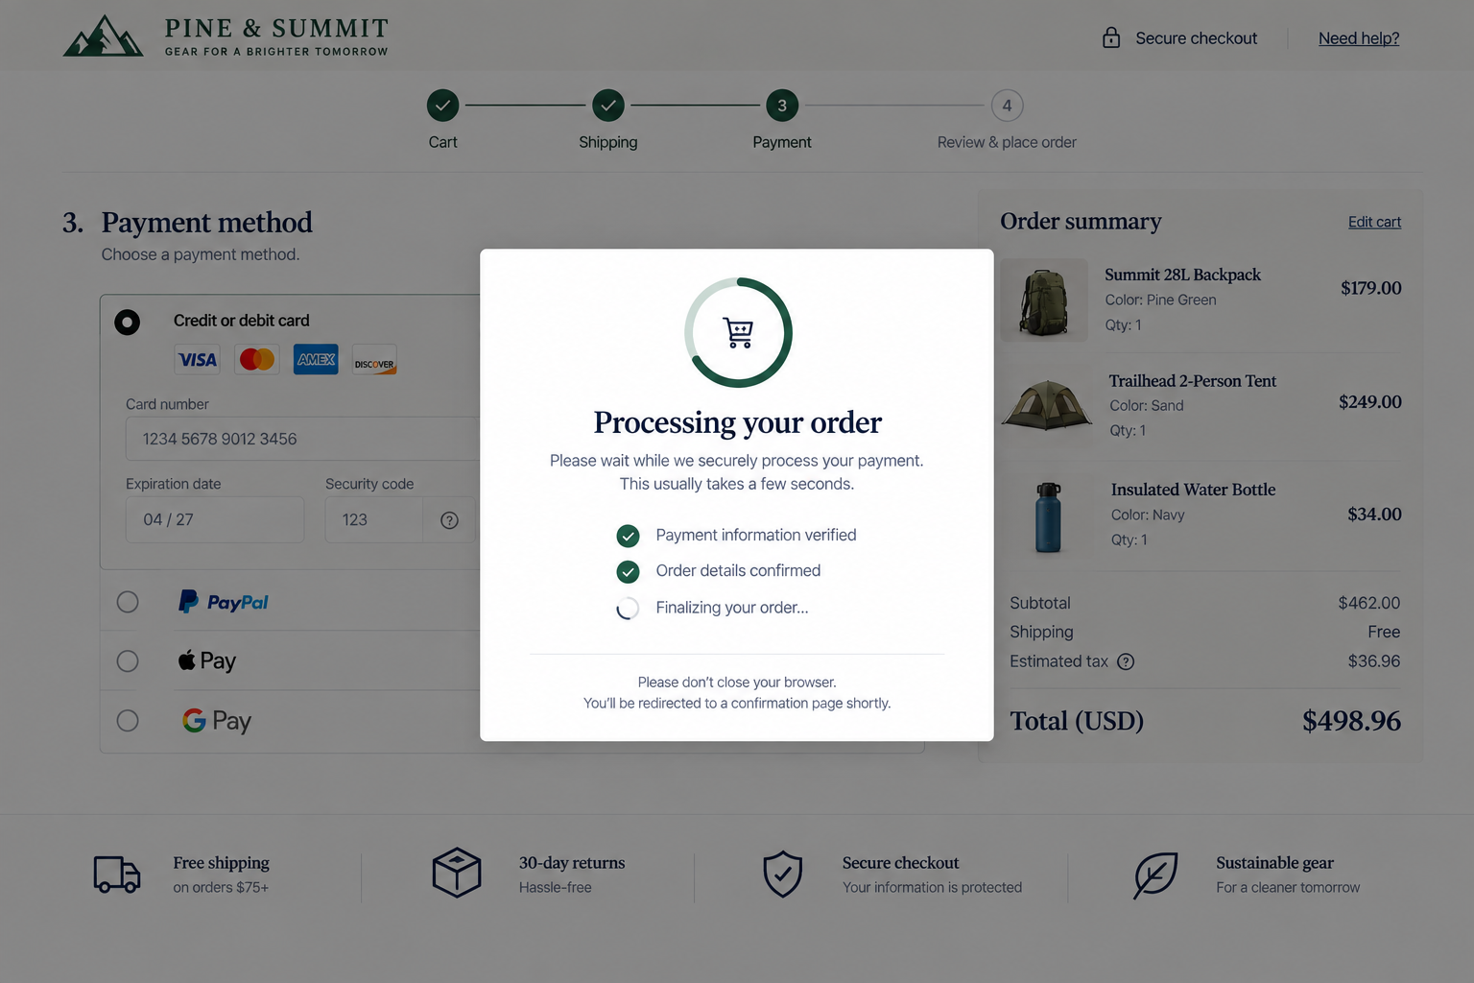Select the Google Pay payment option
This screenshot has width=1474, height=983.
coord(128,721)
